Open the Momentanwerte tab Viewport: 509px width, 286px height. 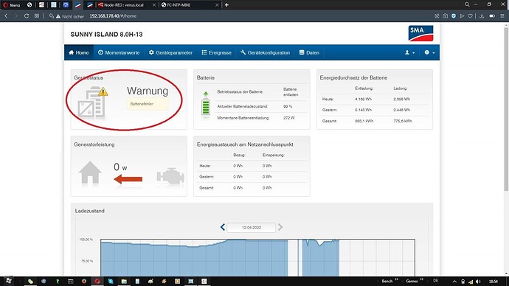(x=119, y=52)
